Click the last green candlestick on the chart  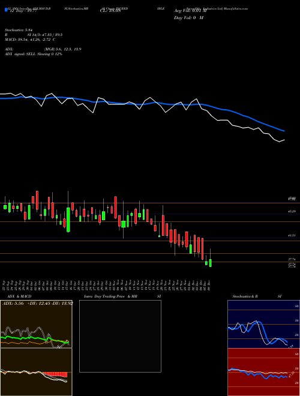[x=211, y=263]
